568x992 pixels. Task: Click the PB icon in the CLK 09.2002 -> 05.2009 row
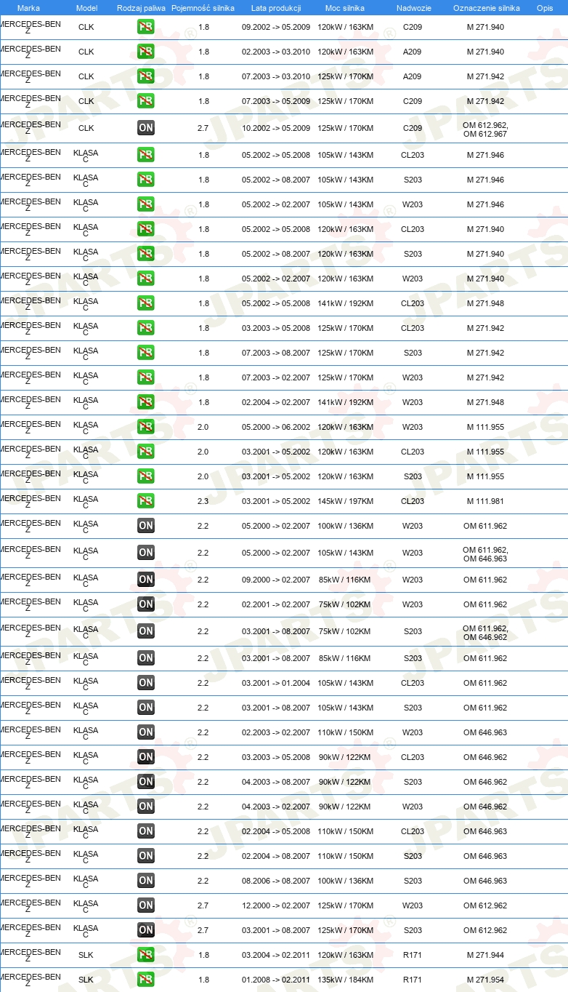(x=145, y=27)
